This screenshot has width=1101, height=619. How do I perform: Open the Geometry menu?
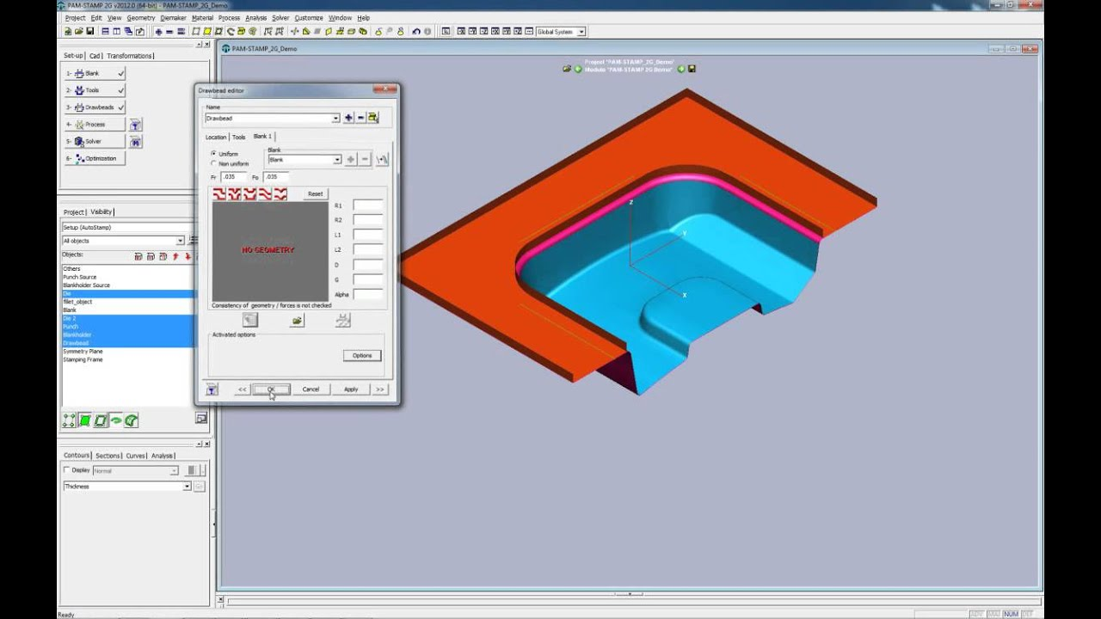141,17
